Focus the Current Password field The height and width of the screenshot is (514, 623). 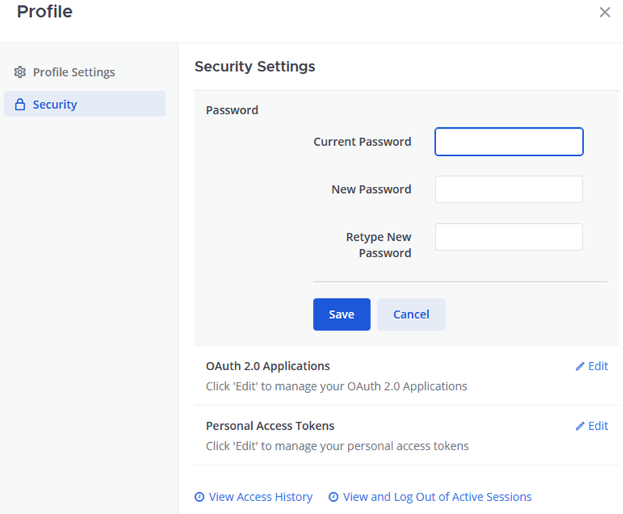click(x=509, y=142)
